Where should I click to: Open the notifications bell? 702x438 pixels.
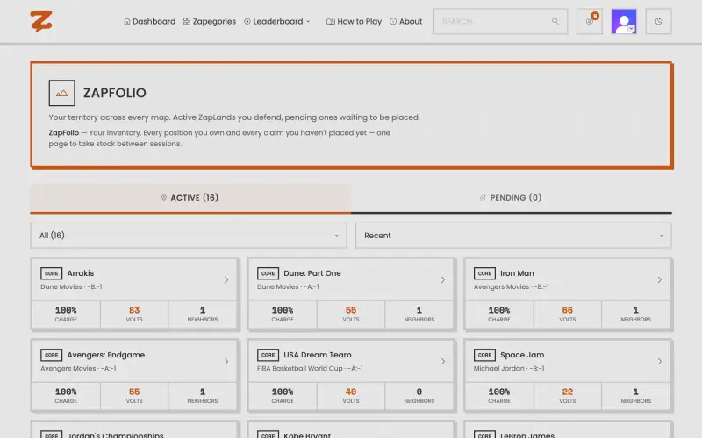(589, 21)
